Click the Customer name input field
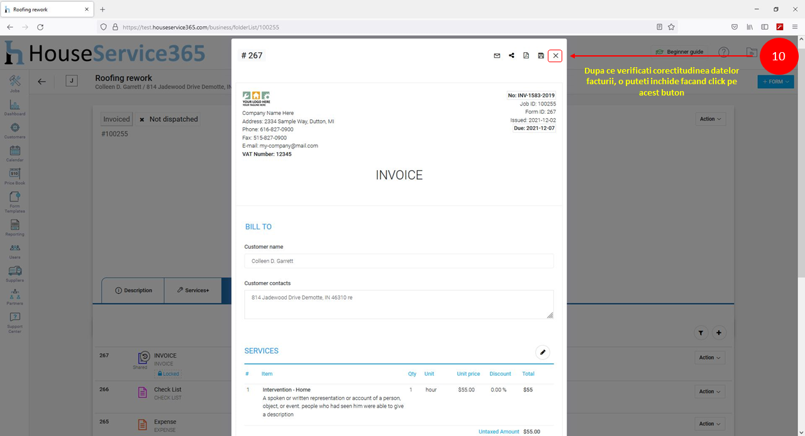Image resolution: width=805 pixels, height=436 pixels. [x=399, y=261]
